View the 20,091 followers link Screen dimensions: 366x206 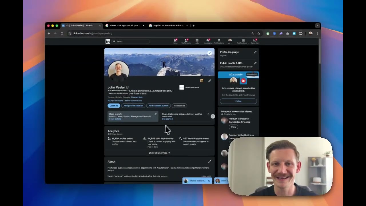115,101
